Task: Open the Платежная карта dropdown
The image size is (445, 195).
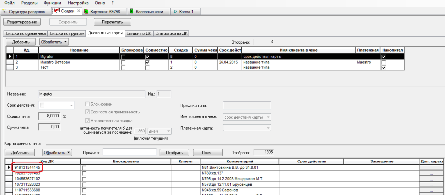Action: pos(268,128)
